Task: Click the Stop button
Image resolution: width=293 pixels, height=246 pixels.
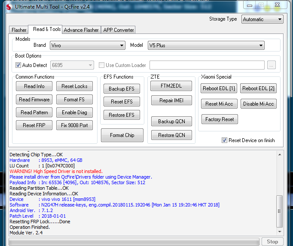Action: click(272, 242)
